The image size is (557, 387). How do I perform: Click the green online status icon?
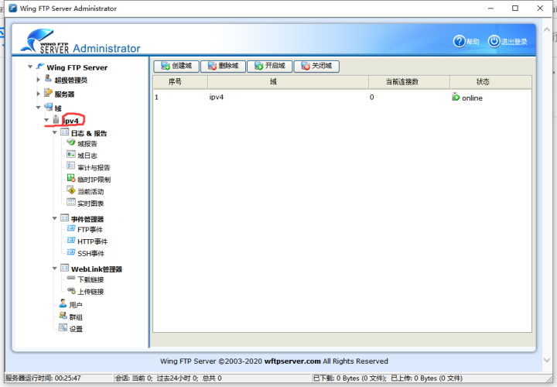coord(456,96)
